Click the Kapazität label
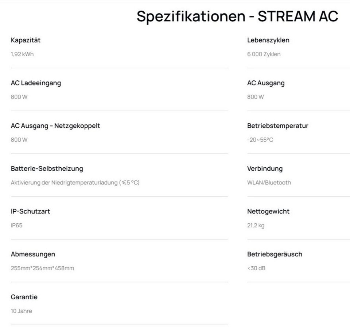This screenshot has width=350, height=327. pyautogui.click(x=26, y=40)
